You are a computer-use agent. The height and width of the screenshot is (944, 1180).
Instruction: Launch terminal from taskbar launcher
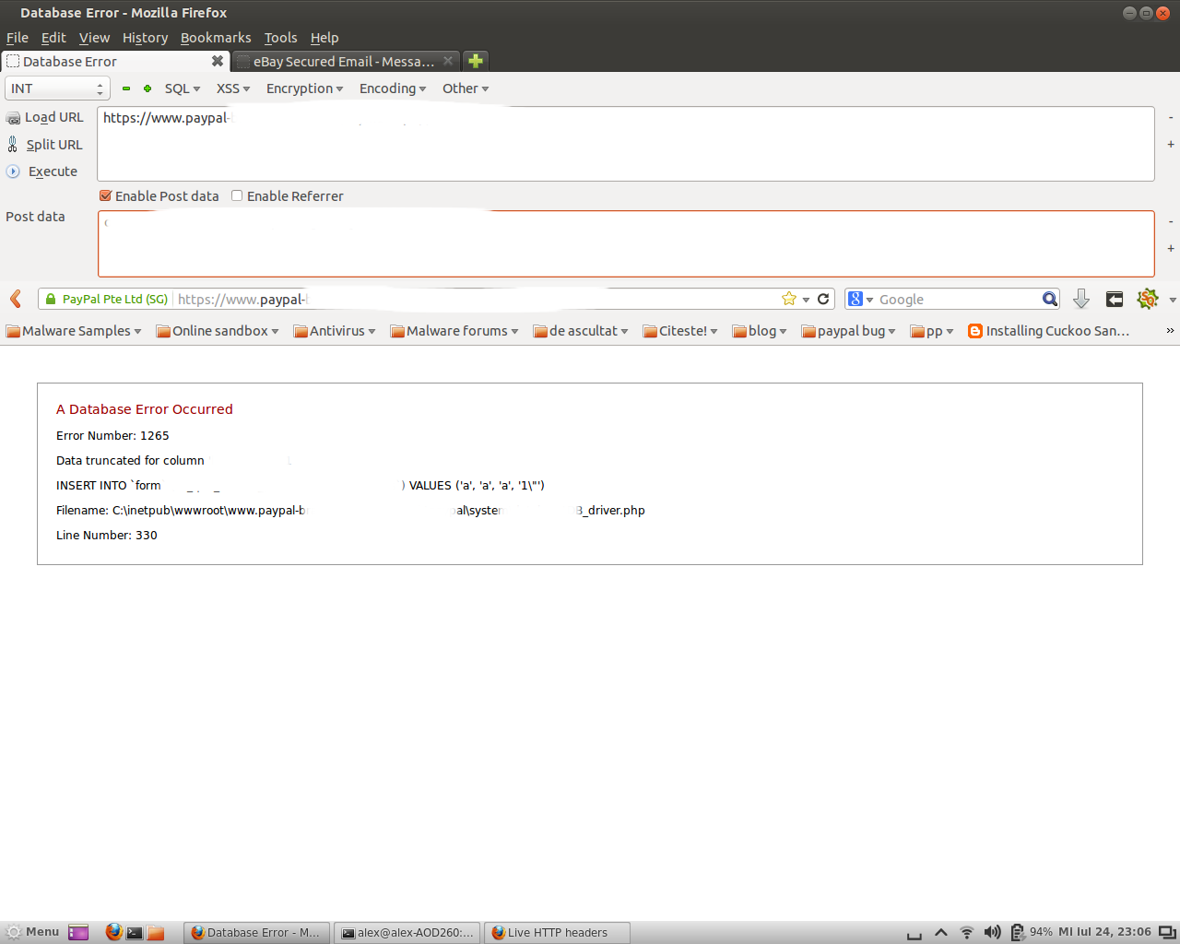click(135, 933)
